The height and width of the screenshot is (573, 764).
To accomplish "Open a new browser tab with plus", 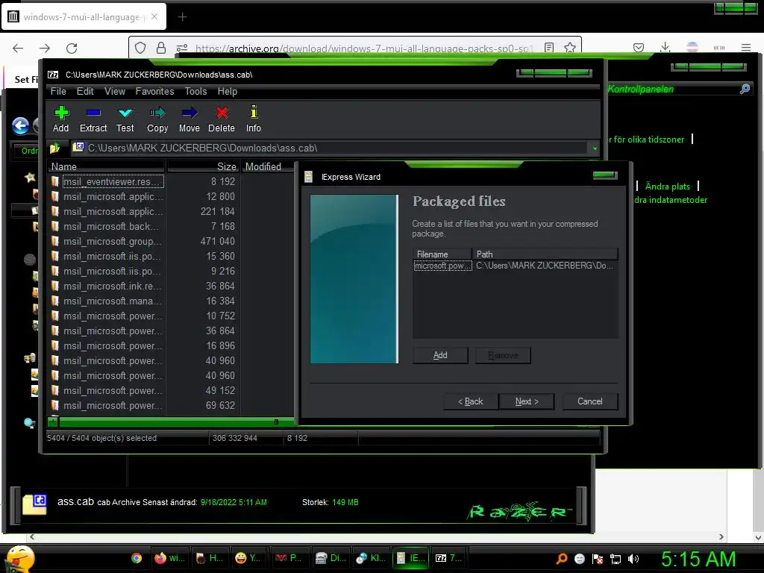I will coord(182,17).
